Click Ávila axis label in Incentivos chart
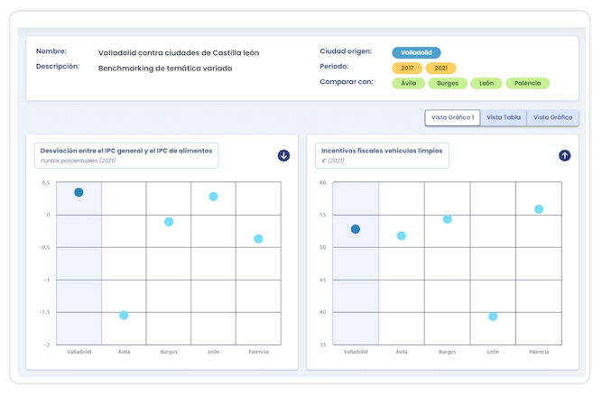602x395 pixels. coord(402,352)
